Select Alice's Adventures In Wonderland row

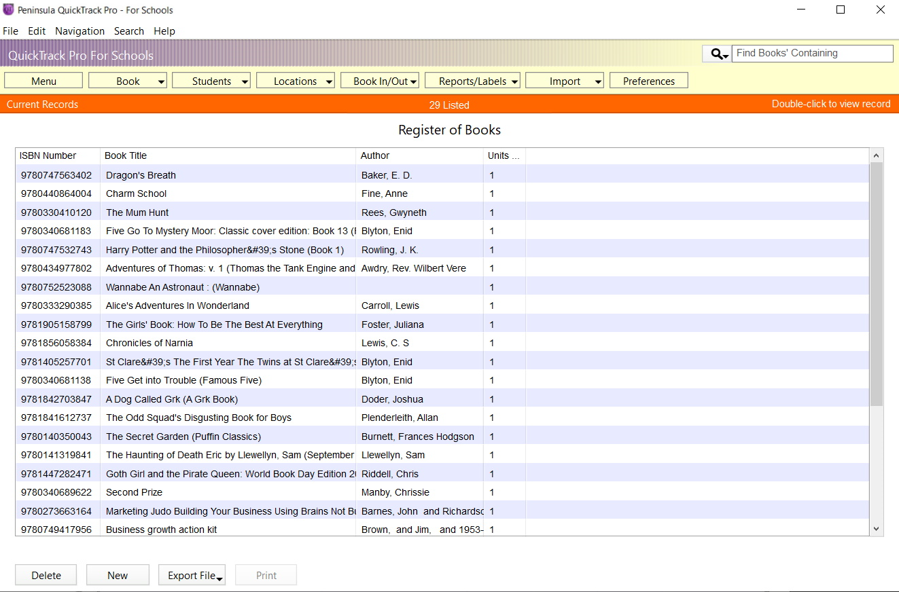click(442, 306)
